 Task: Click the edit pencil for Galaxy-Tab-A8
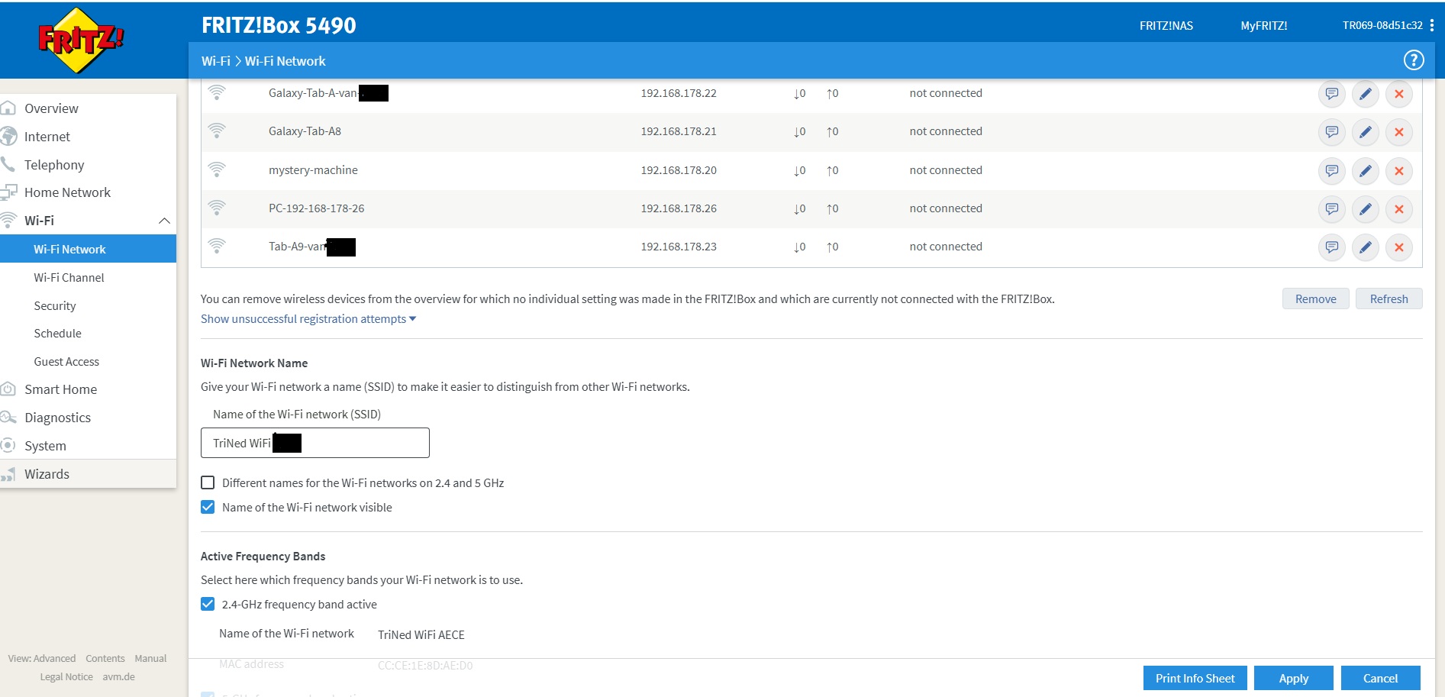click(x=1365, y=132)
